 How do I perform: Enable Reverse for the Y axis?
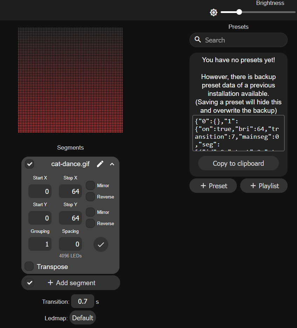90,223
